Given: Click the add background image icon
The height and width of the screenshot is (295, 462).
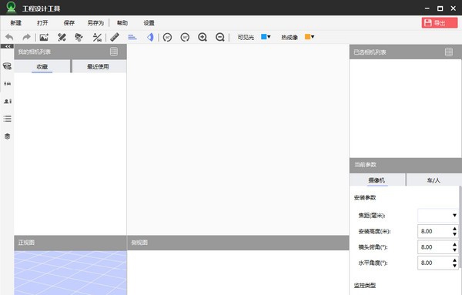Looking at the screenshot, I should 44,37.
